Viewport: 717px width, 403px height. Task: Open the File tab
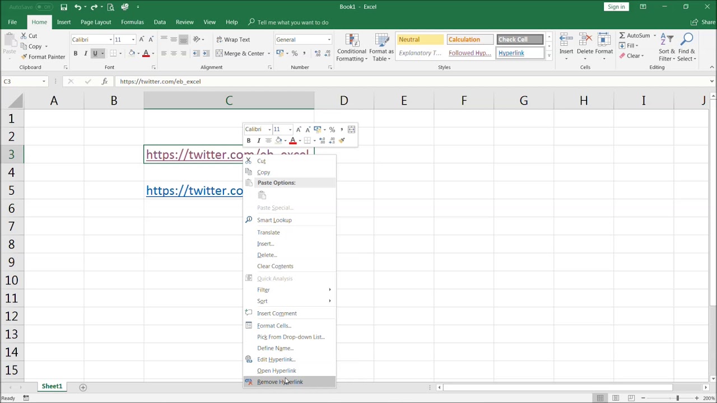point(12,22)
